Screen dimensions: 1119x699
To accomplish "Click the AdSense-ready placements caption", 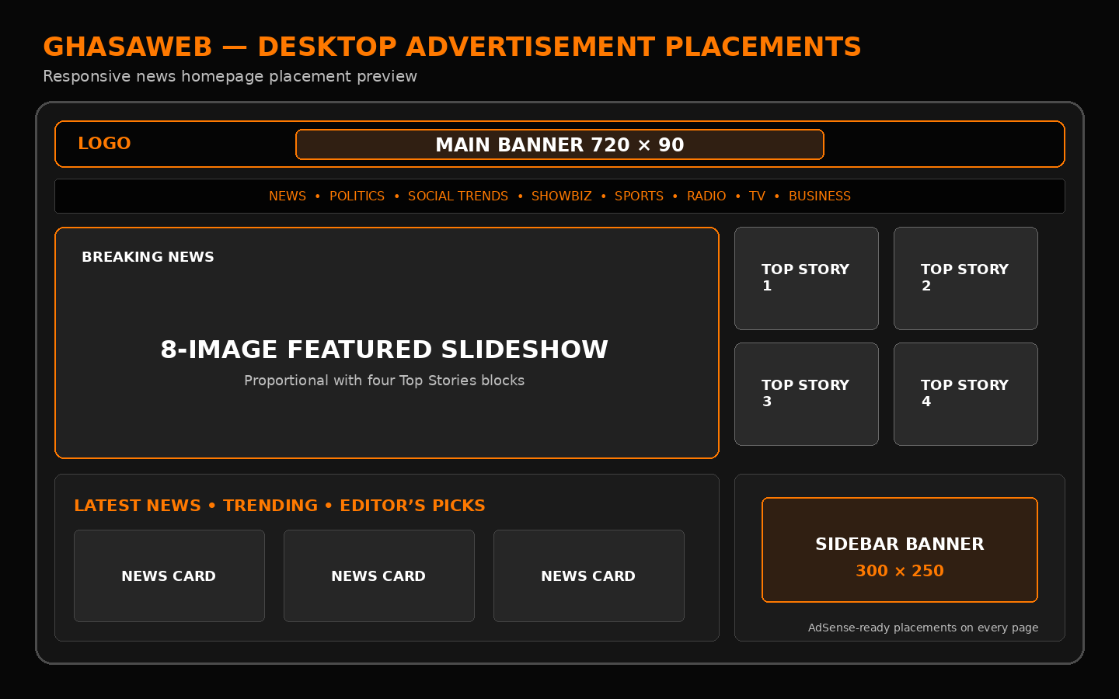I will coord(923,628).
